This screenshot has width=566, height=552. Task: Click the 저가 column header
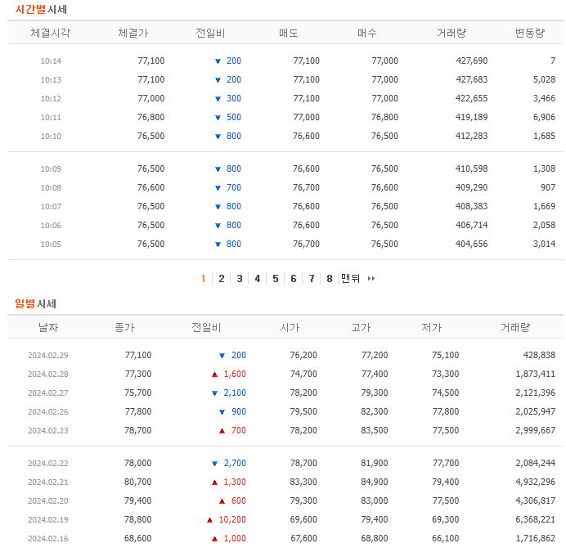click(432, 327)
